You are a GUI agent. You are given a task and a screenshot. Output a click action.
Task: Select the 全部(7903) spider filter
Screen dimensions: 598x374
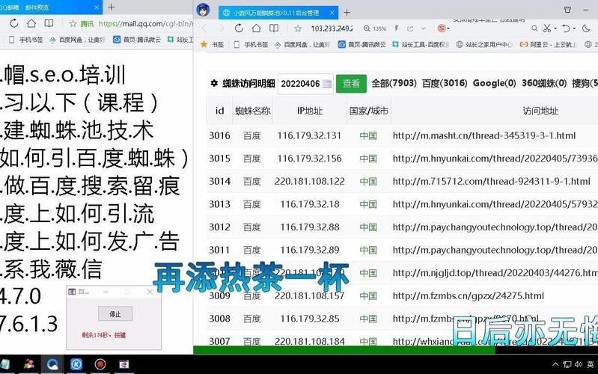tap(394, 84)
